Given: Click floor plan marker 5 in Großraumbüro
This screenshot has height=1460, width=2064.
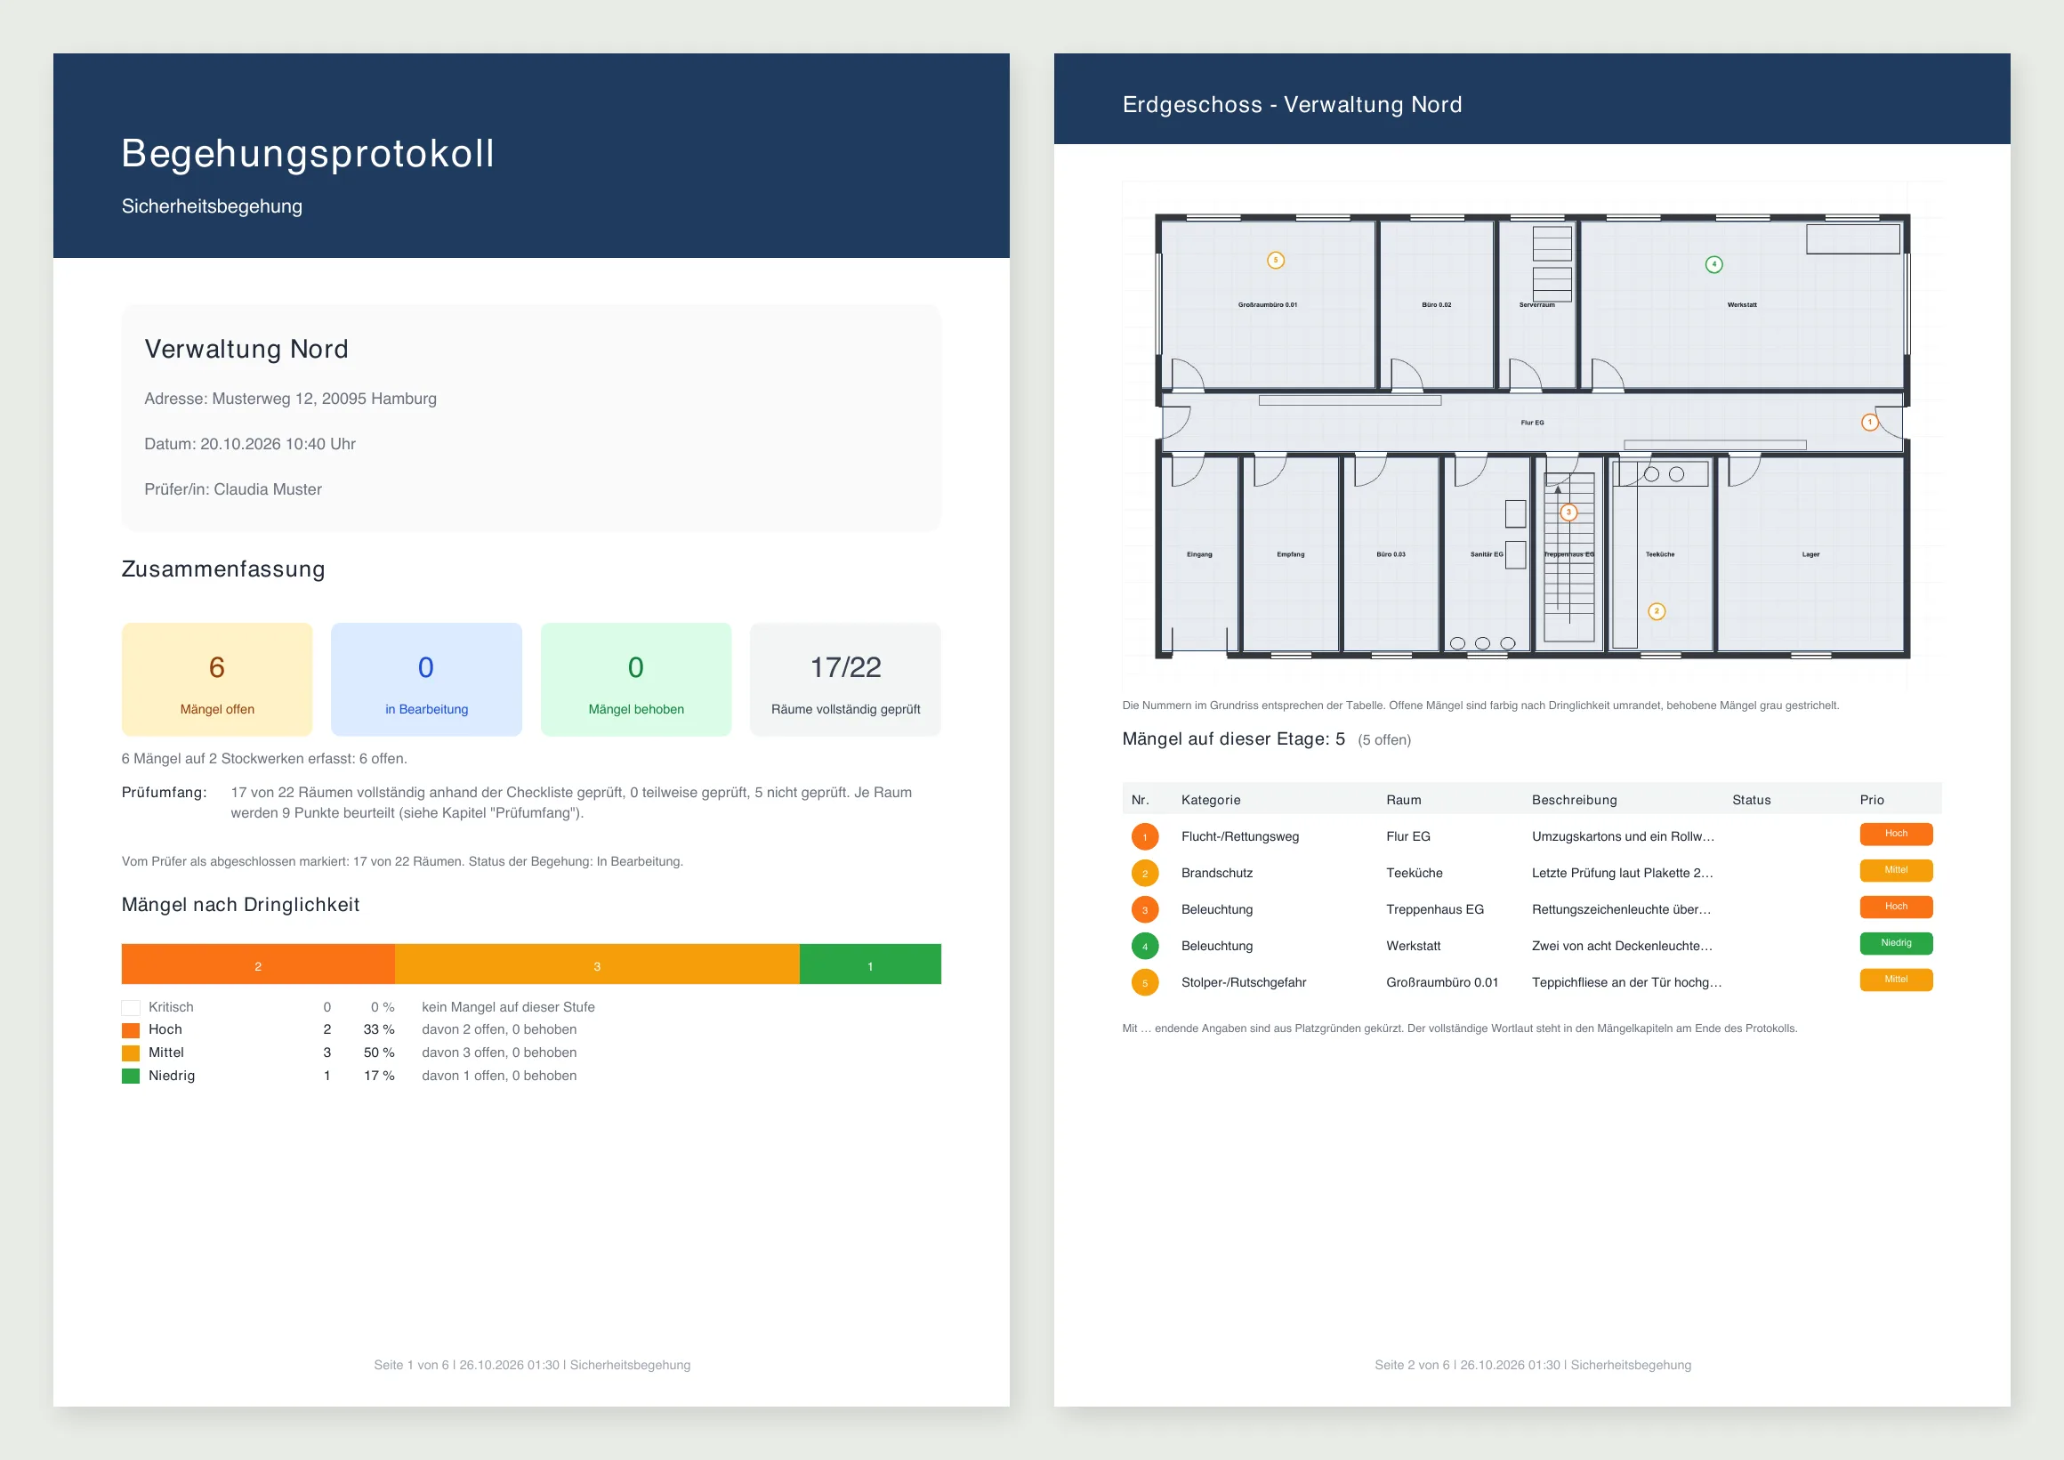Looking at the screenshot, I should point(1276,261).
